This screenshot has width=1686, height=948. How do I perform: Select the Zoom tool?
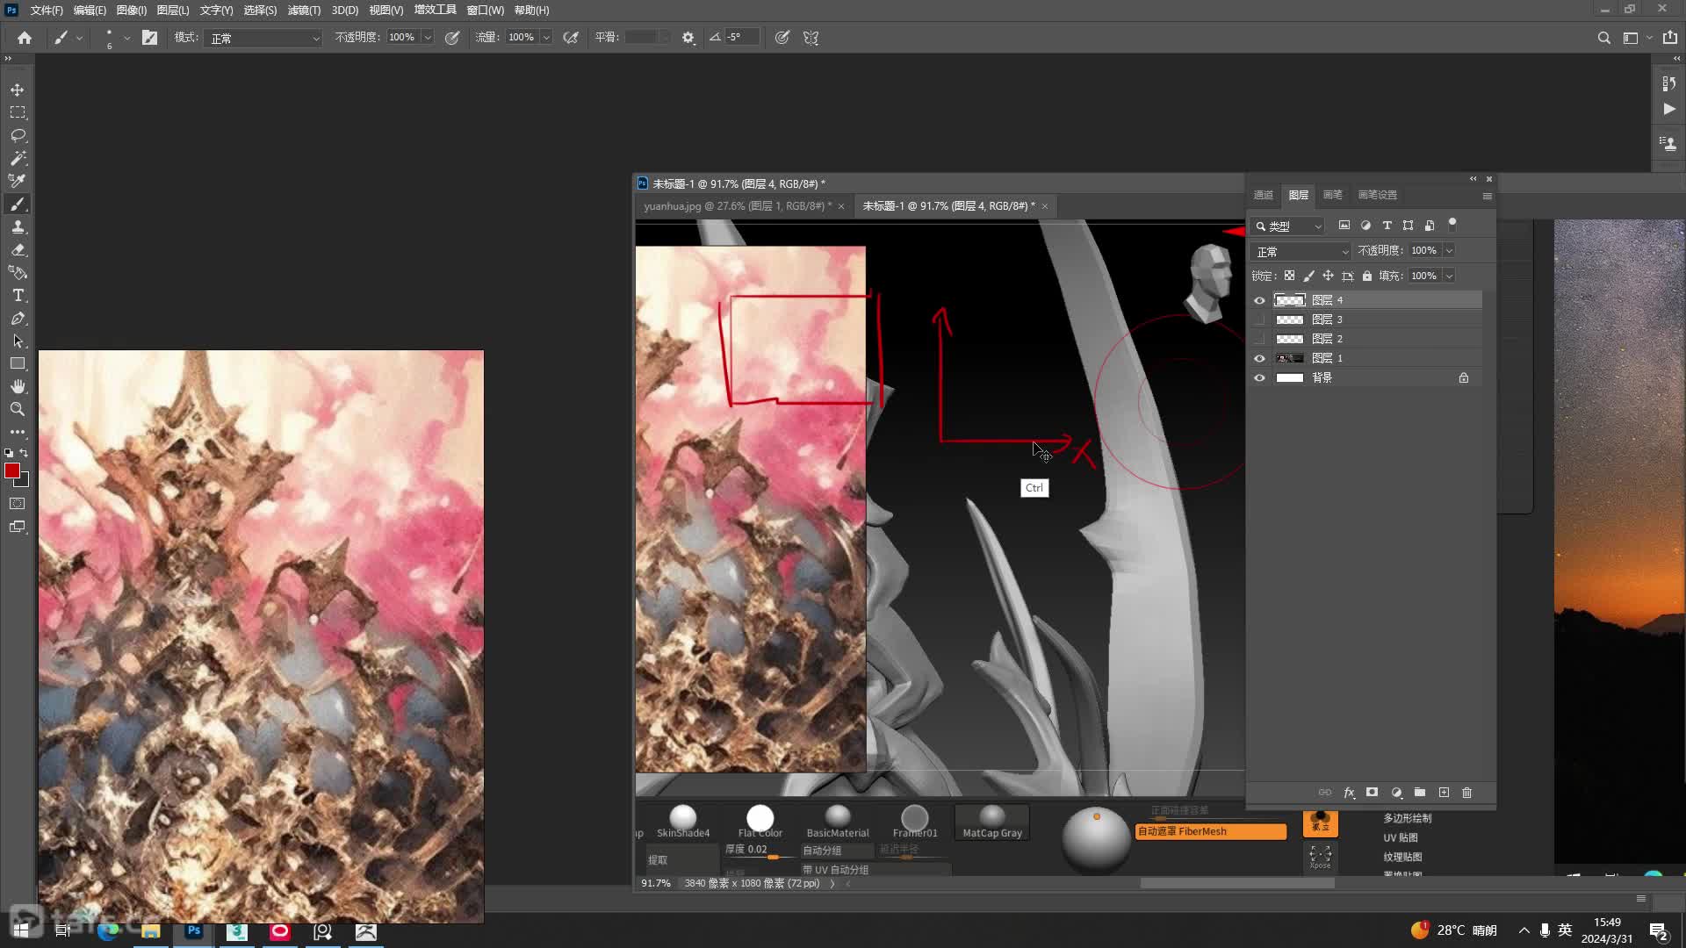[x=18, y=409]
